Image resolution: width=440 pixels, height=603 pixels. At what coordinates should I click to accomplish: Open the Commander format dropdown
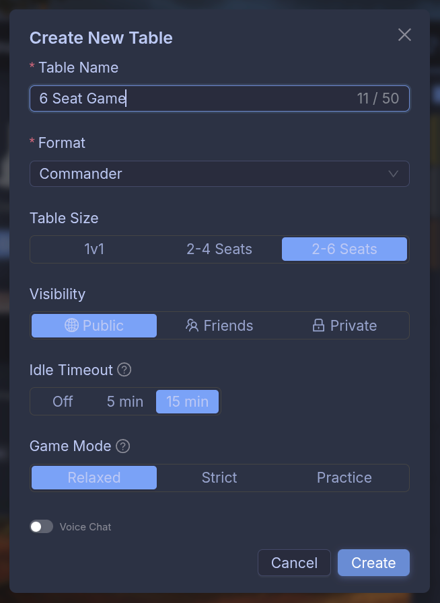click(x=219, y=174)
